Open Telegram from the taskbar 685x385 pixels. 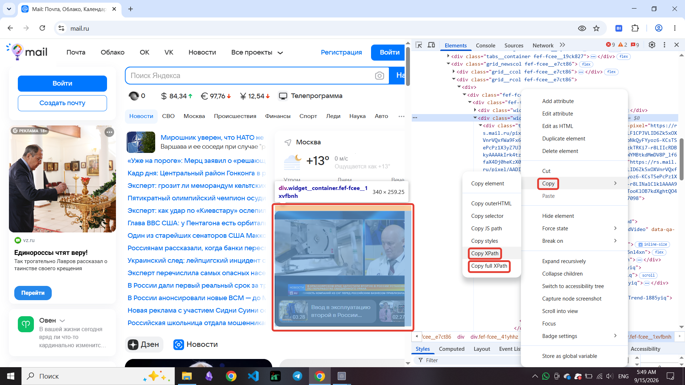298,376
